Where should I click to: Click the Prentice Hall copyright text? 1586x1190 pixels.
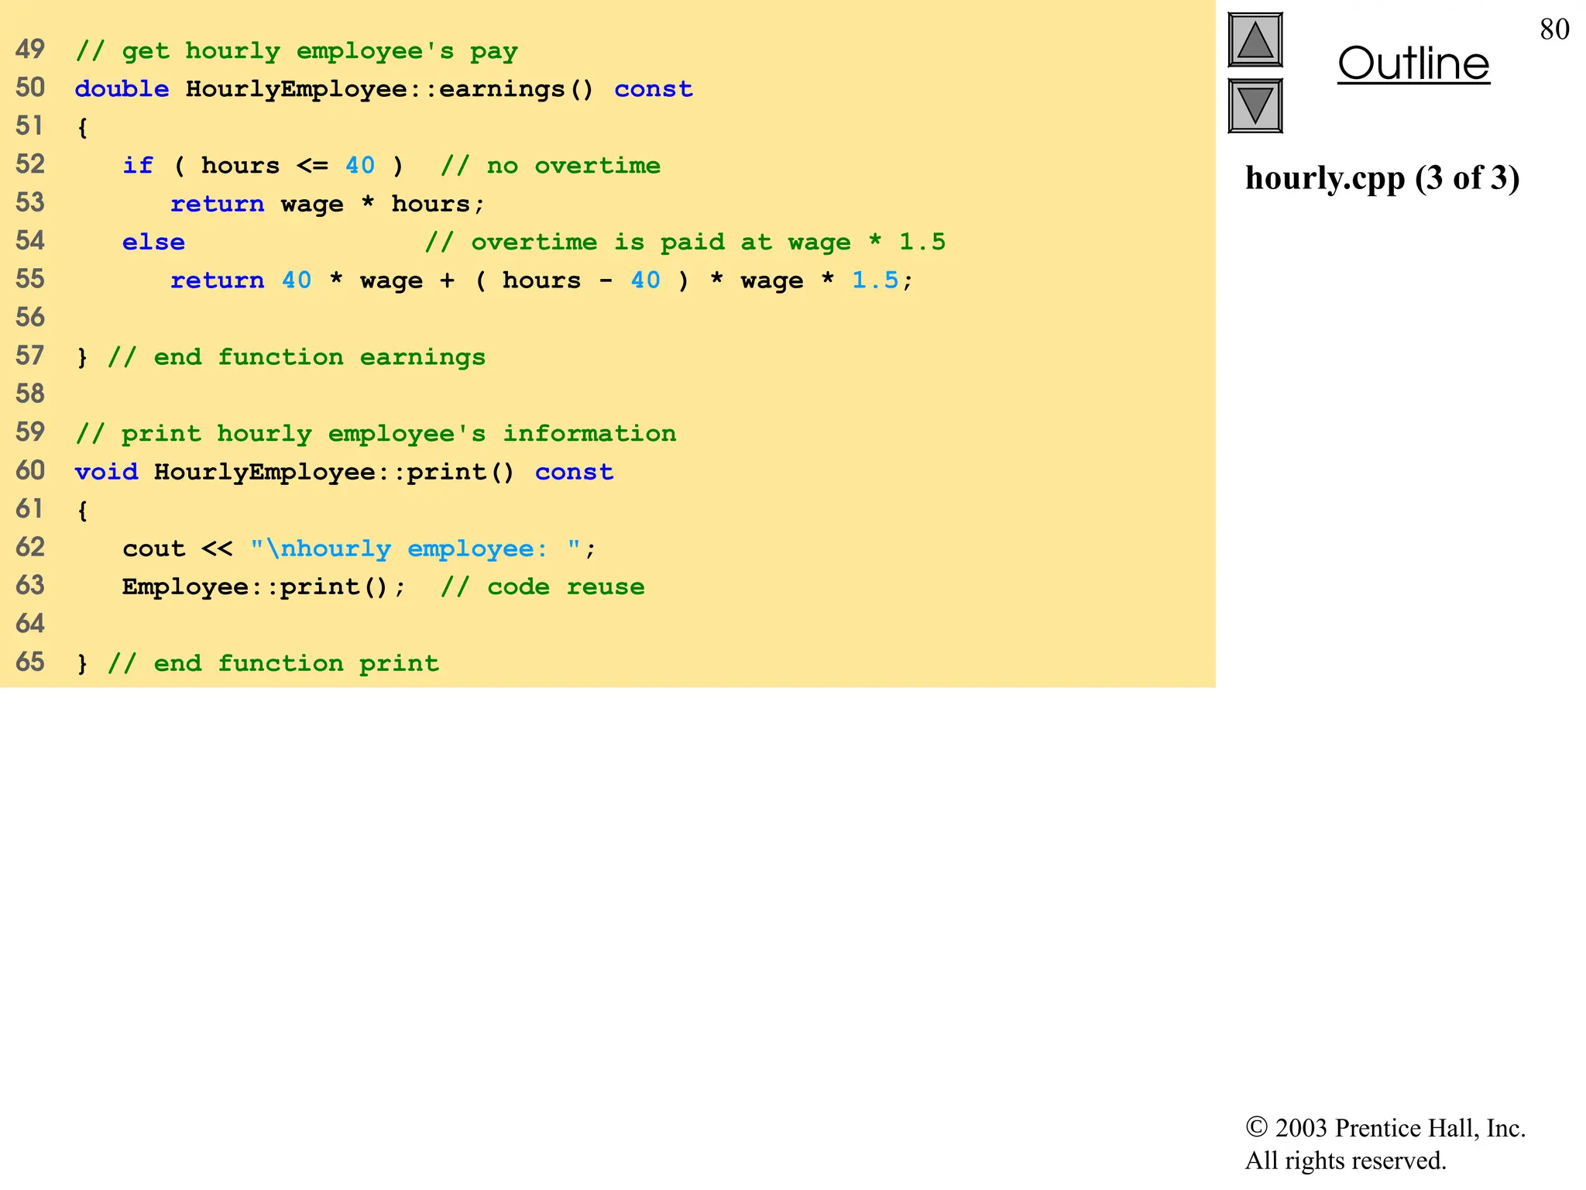click(x=1385, y=1144)
